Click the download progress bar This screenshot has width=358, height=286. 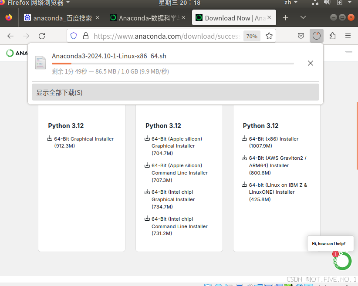(x=173, y=64)
